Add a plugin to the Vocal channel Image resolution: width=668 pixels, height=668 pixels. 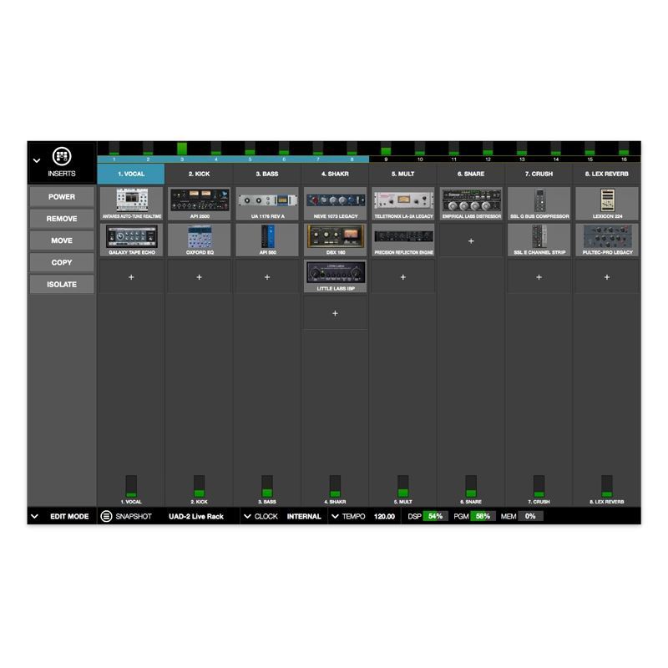pyautogui.click(x=131, y=277)
